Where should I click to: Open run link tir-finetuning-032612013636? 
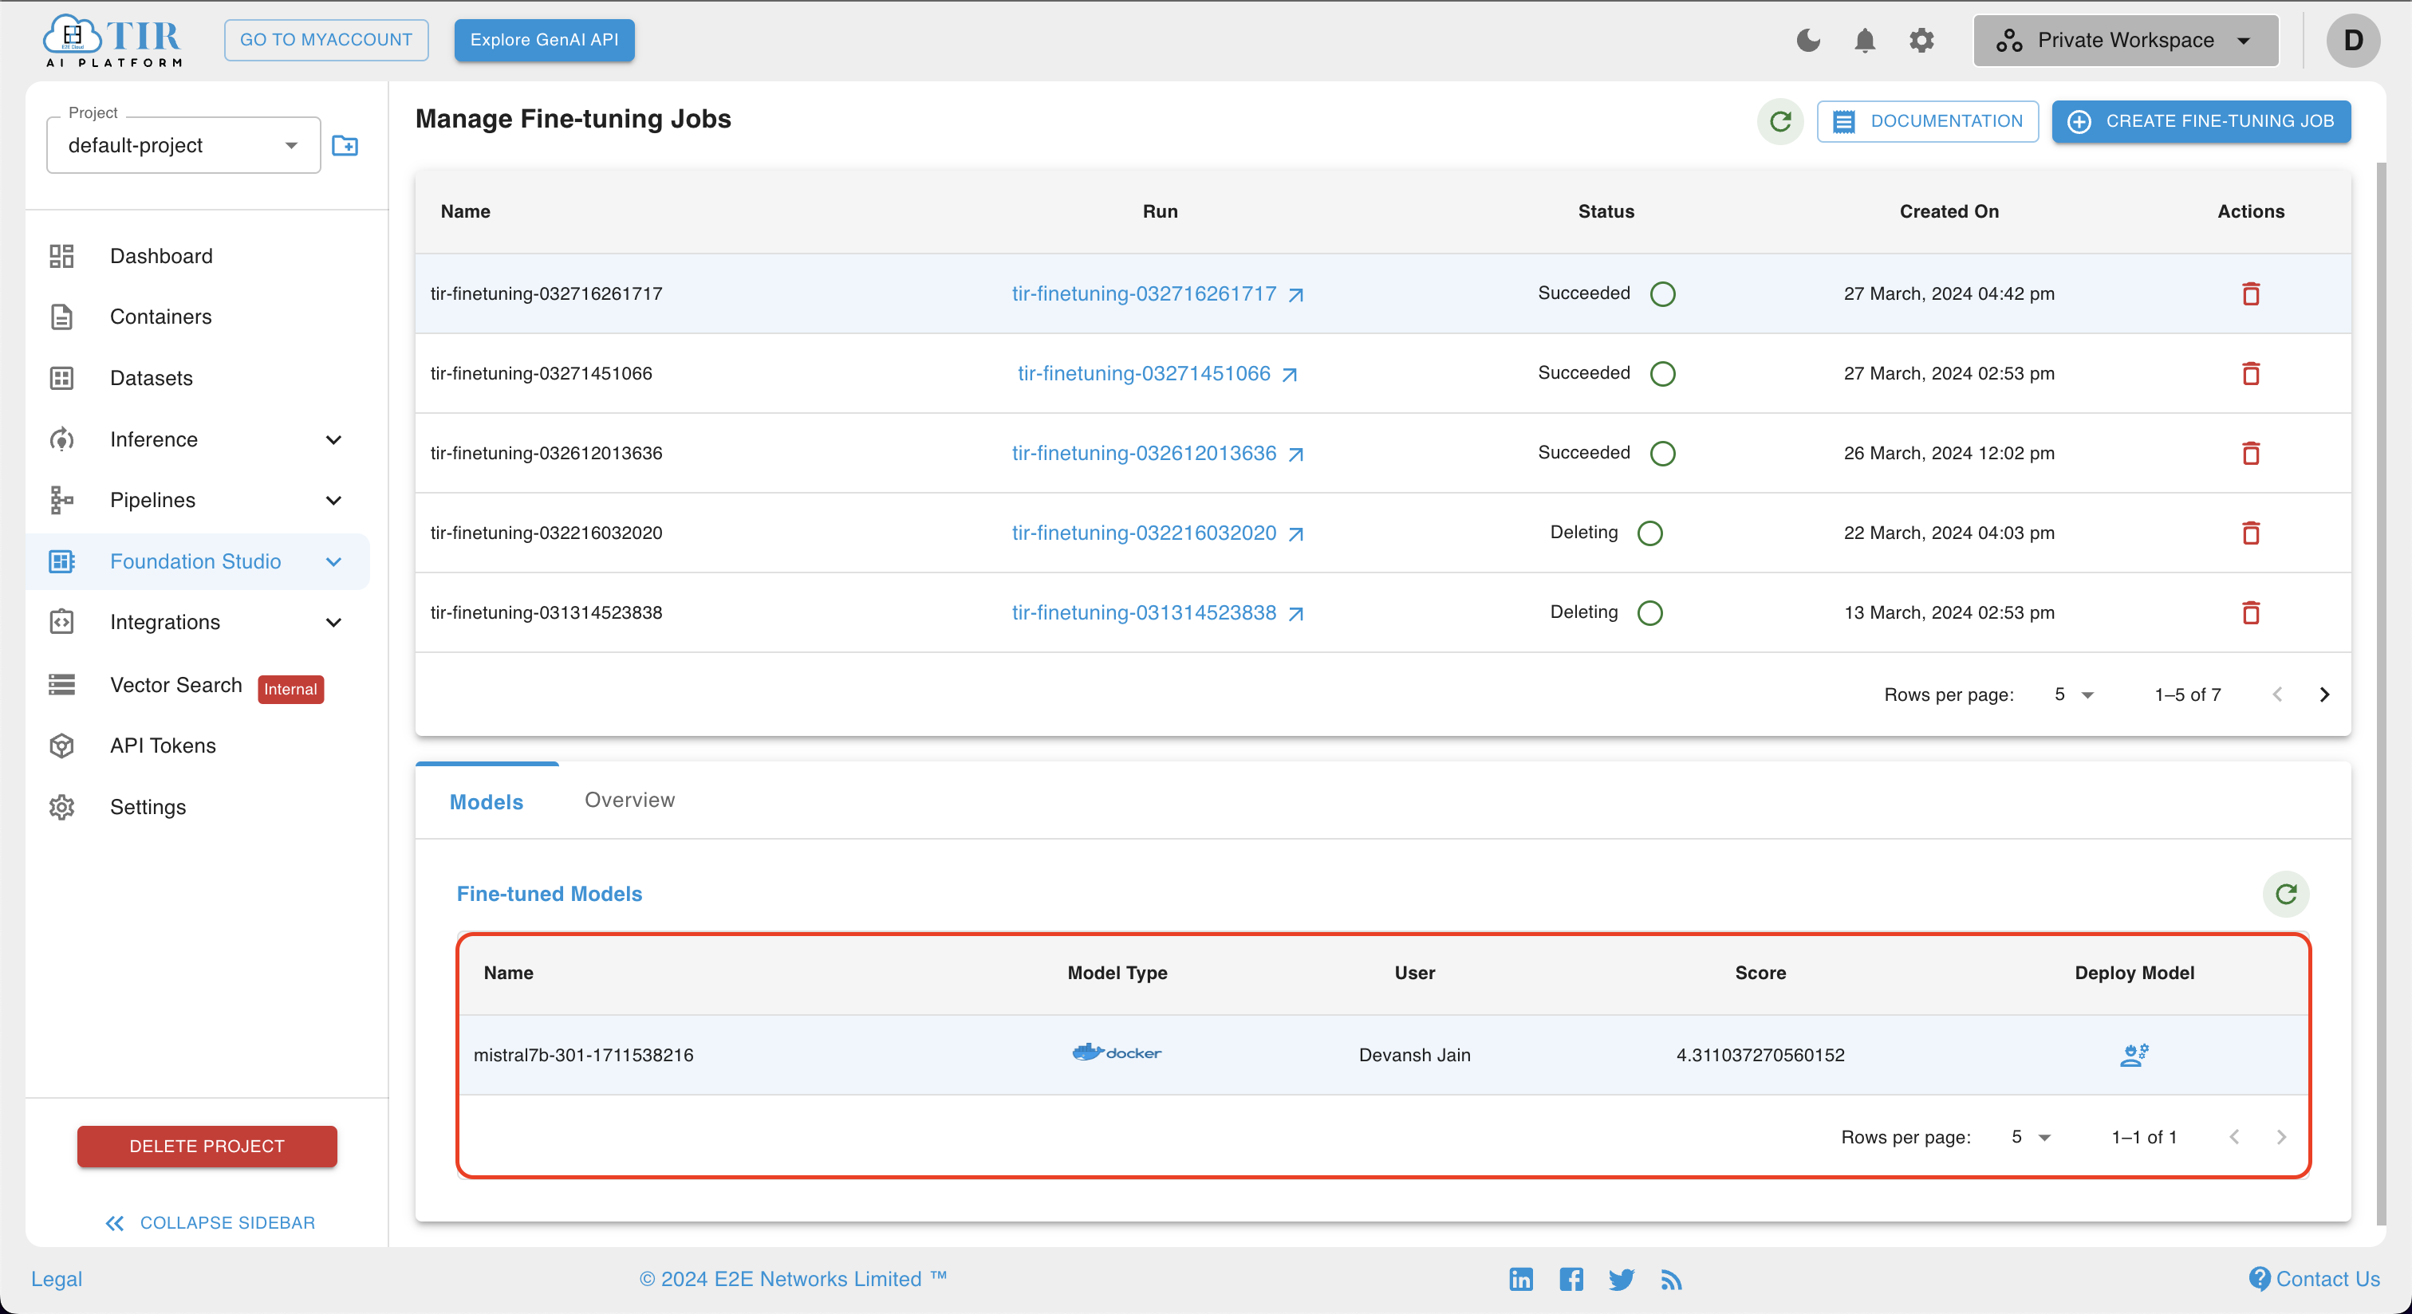(x=1158, y=453)
